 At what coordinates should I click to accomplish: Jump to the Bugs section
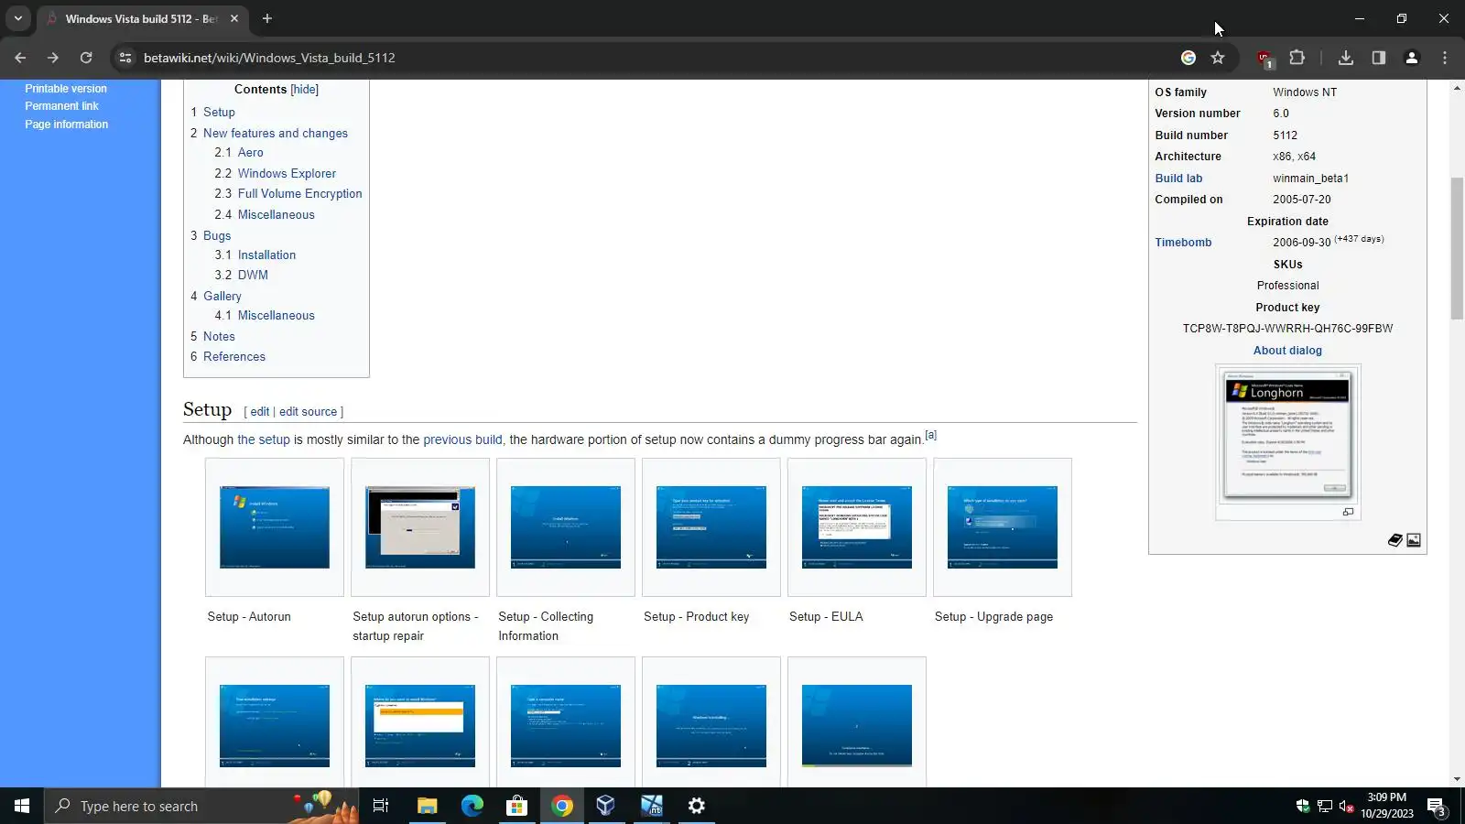click(217, 236)
